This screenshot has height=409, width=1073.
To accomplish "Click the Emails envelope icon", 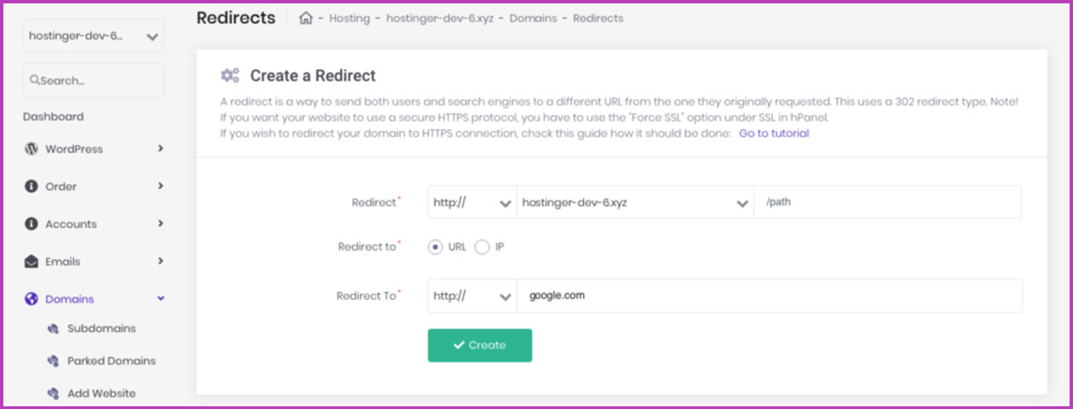I will click(x=31, y=262).
